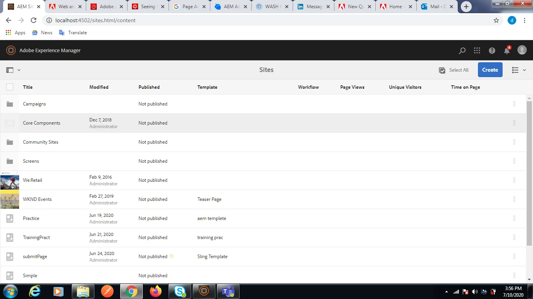Image resolution: width=533 pixels, height=299 pixels.
Task: Open the Translate bookmark
Action: pyautogui.click(x=73, y=33)
